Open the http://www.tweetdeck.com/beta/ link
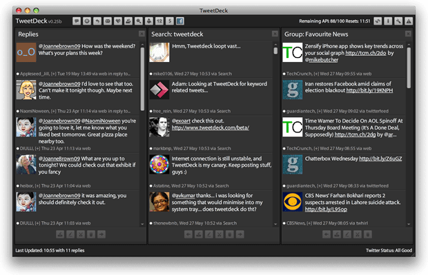 click(x=211, y=128)
